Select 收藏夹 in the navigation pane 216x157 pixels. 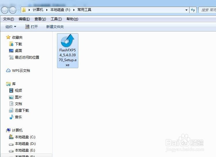pyautogui.click(x=17, y=38)
